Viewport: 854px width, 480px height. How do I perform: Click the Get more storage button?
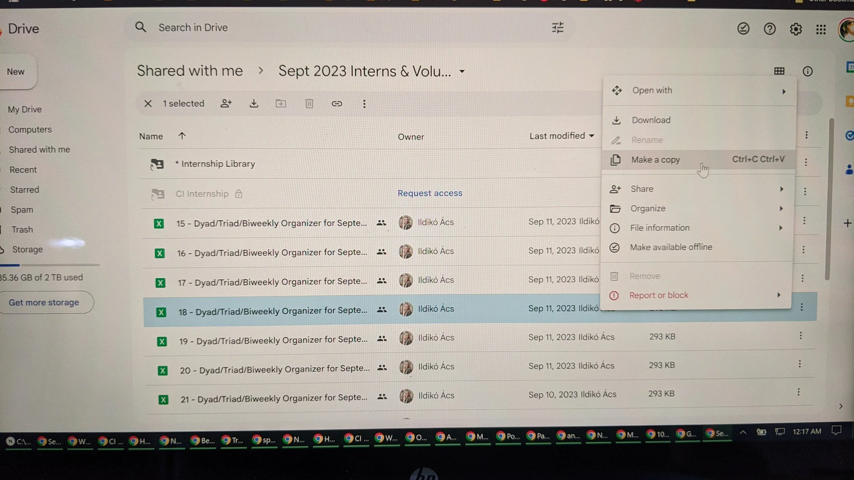coord(44,302)
